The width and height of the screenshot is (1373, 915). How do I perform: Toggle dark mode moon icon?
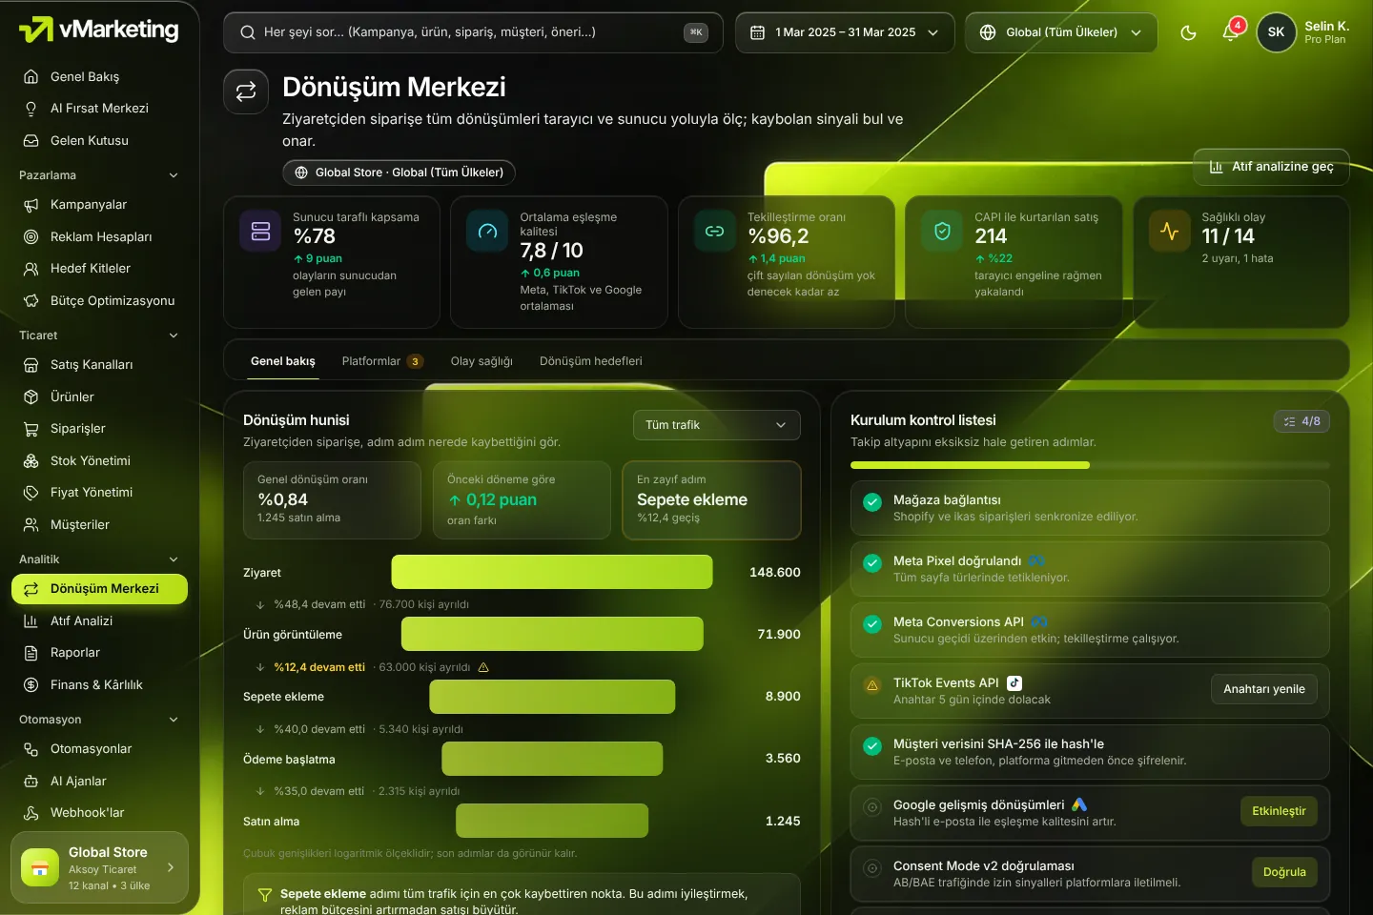(1188, 32)
